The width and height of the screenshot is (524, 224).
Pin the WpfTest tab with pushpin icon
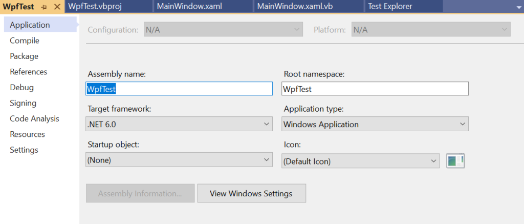(x=44, y=7)
